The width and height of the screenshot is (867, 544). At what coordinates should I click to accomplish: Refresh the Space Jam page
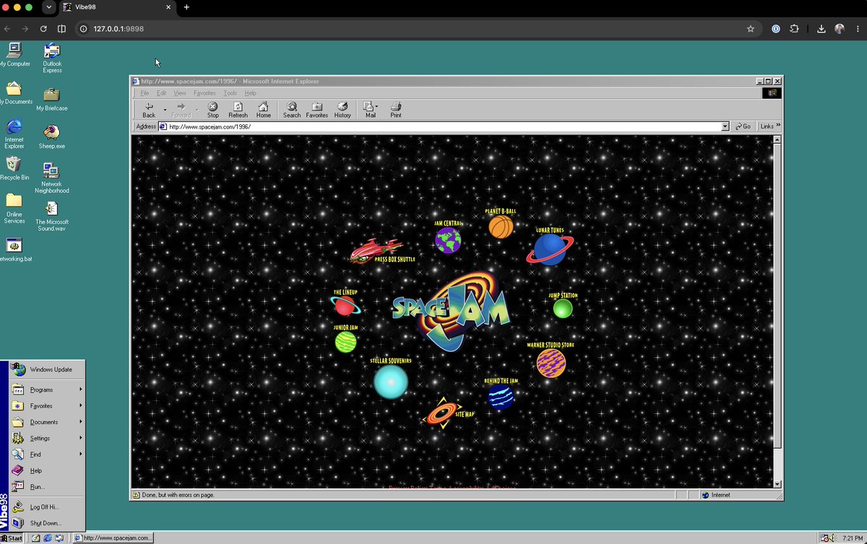(238, 110)
